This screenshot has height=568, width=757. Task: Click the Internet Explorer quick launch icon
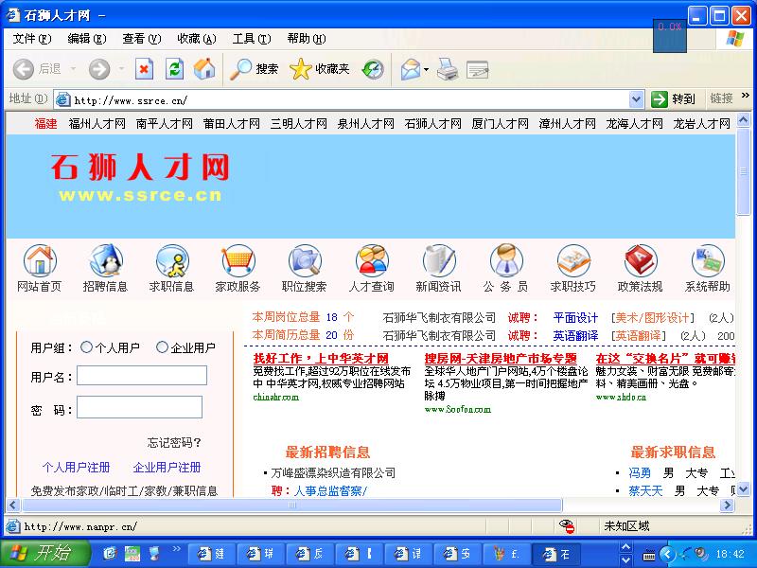coord(110,554)
